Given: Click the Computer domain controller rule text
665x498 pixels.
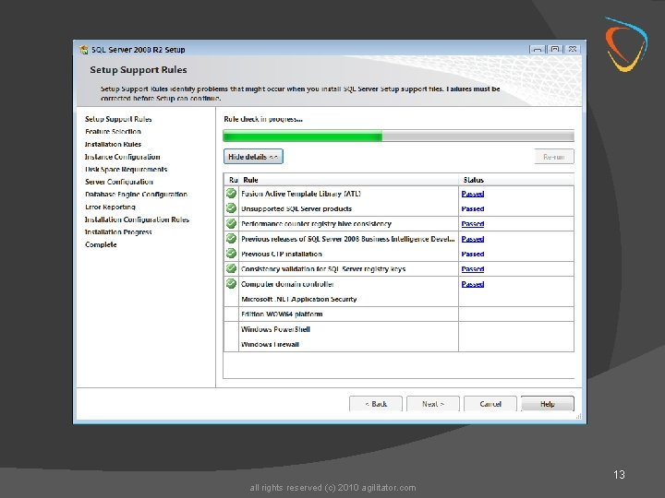Looking at the screenshot, I should point(287,284).
